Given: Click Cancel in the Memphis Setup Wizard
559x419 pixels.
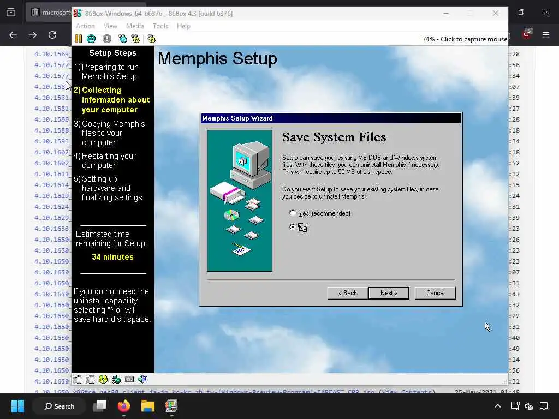Looking at the screenshot, I should coord(435,293).
